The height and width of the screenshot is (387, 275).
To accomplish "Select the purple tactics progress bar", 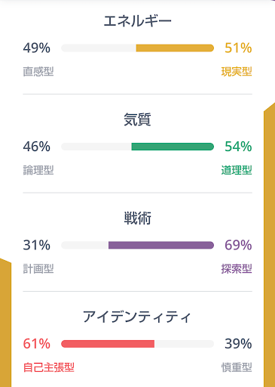I will pos(137,245).
